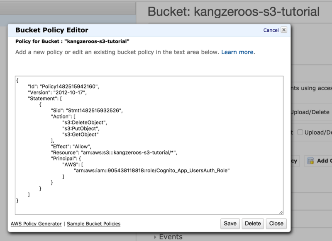Viewport: 332px width, 241px height.
Task: Click the "Version": "2012-10-17" line
Action: 57,92
